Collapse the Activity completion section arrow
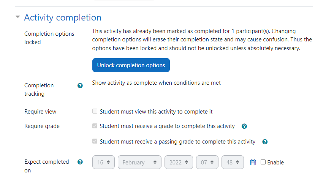 point(18,17)
